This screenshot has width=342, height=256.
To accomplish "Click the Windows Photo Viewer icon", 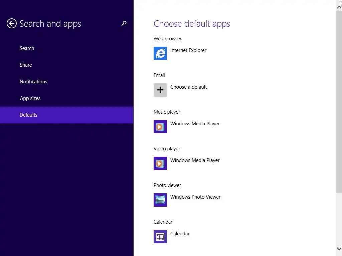I will coord(160,200).
